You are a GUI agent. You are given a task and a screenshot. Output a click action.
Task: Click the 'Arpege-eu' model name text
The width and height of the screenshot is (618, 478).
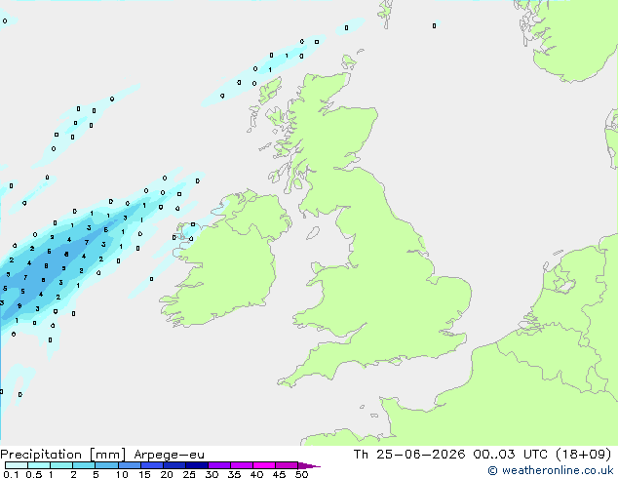(169, 455)
